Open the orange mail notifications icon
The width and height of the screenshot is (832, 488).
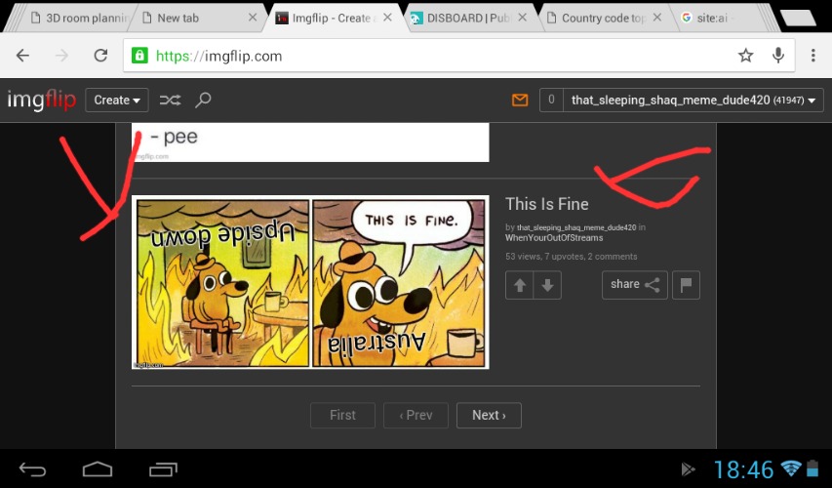click(x=520, y=100)
